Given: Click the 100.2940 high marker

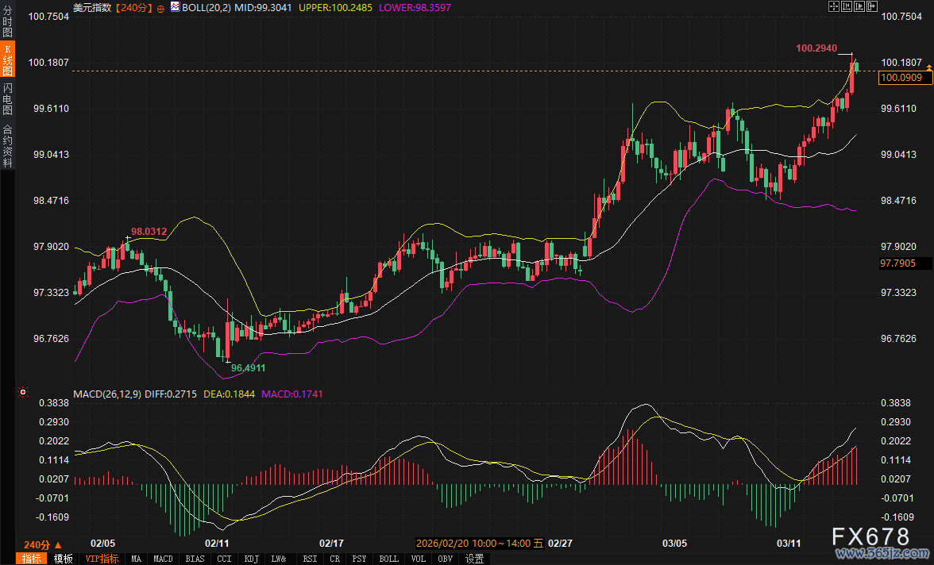Looking at the screenshot, I should tap(816, 48).
